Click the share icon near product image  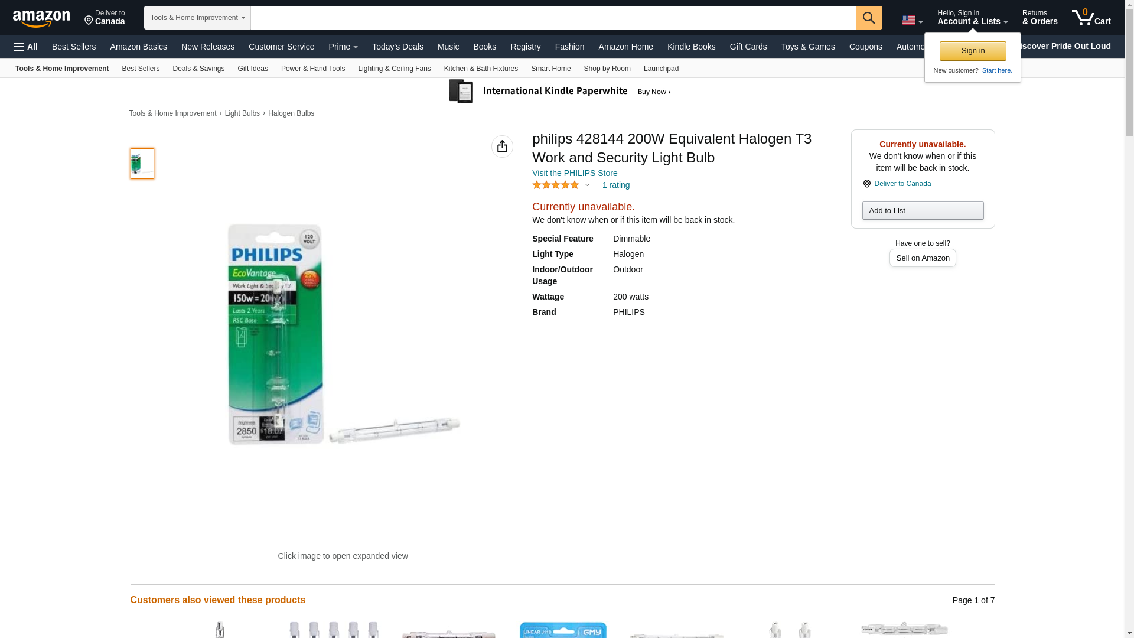coord(502,147)
